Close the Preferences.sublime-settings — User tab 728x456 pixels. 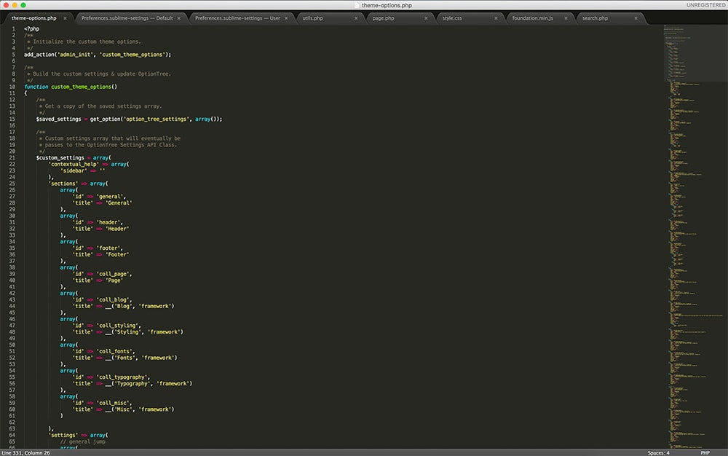(x=286, y=18)
